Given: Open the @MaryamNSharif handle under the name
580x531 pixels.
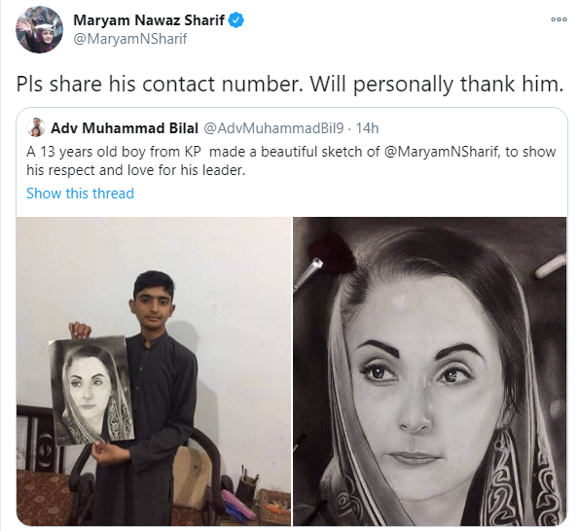Looking at the screenshot, I should point(130,39).
